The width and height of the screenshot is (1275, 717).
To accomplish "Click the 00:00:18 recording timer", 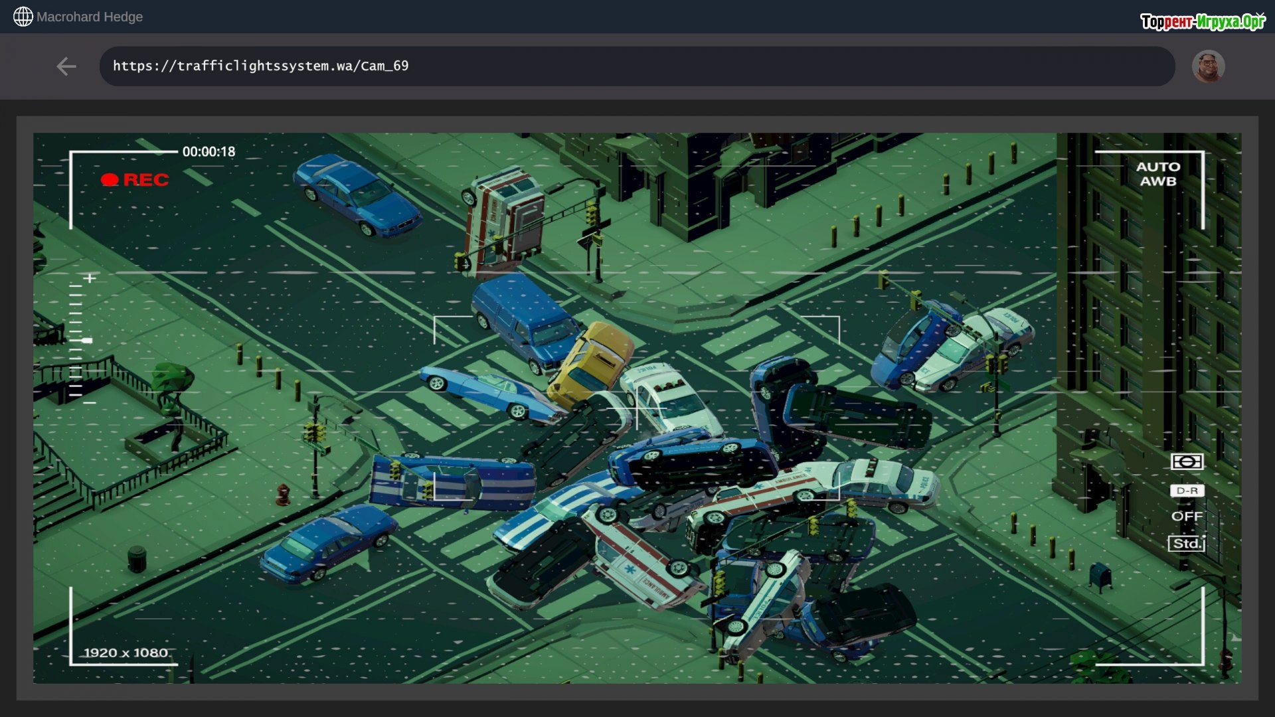I will coord(209,152).
